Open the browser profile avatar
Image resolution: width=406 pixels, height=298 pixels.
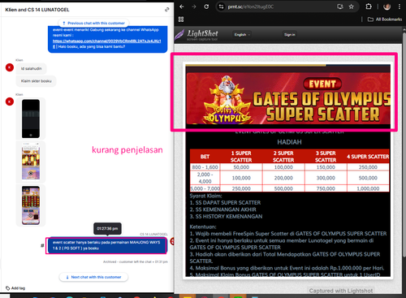[x=387, y=6]
